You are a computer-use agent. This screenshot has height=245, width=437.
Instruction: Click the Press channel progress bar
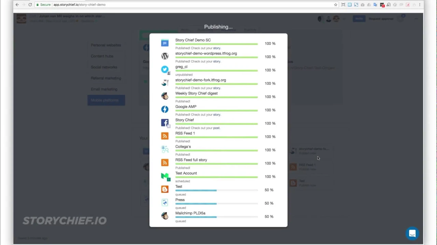click(x=216, y=204)
